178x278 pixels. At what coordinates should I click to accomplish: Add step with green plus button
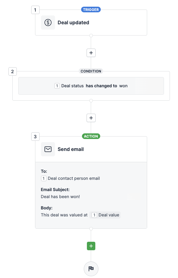pos(91,246)
